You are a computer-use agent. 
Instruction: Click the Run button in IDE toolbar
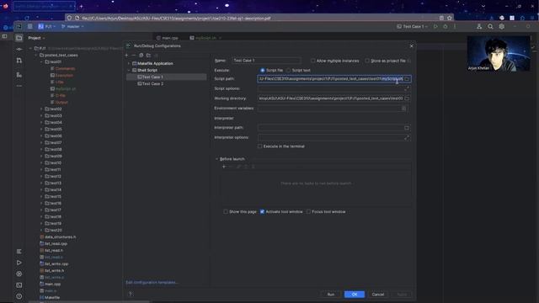(x=435, y=26)
